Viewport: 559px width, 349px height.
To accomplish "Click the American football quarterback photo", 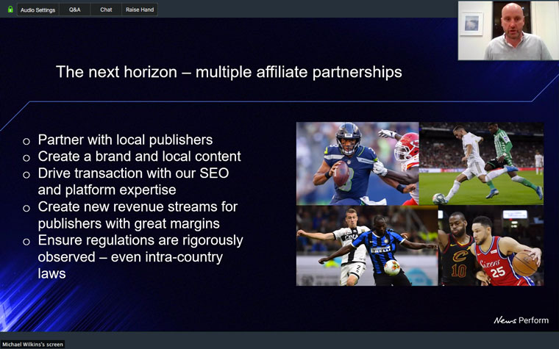I will (x=357, y=163).
